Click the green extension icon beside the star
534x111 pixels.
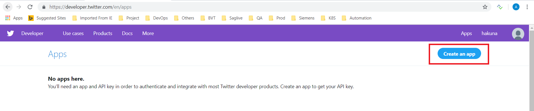coord(500,7)
